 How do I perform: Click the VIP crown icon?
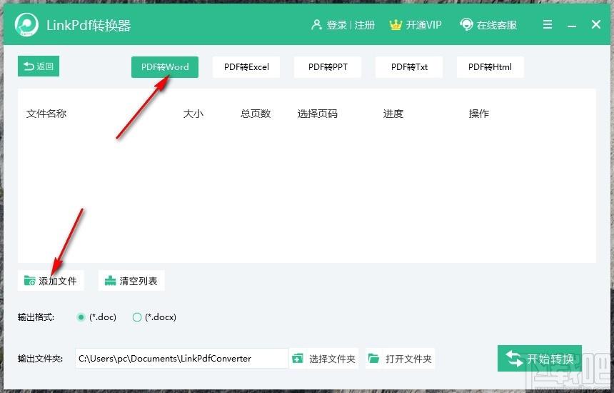(396, 25)
